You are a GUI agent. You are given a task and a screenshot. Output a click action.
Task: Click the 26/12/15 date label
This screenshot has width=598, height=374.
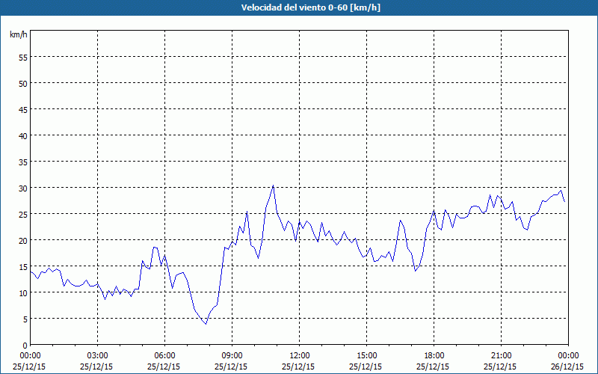[567, 367]
